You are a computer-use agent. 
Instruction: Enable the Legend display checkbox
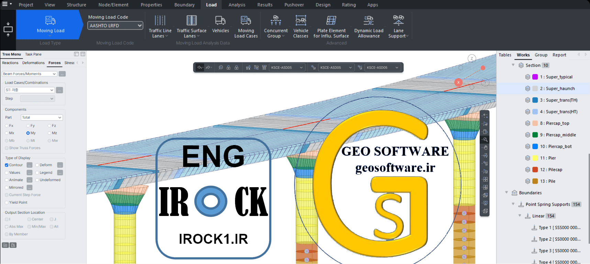tap(37, 172)
